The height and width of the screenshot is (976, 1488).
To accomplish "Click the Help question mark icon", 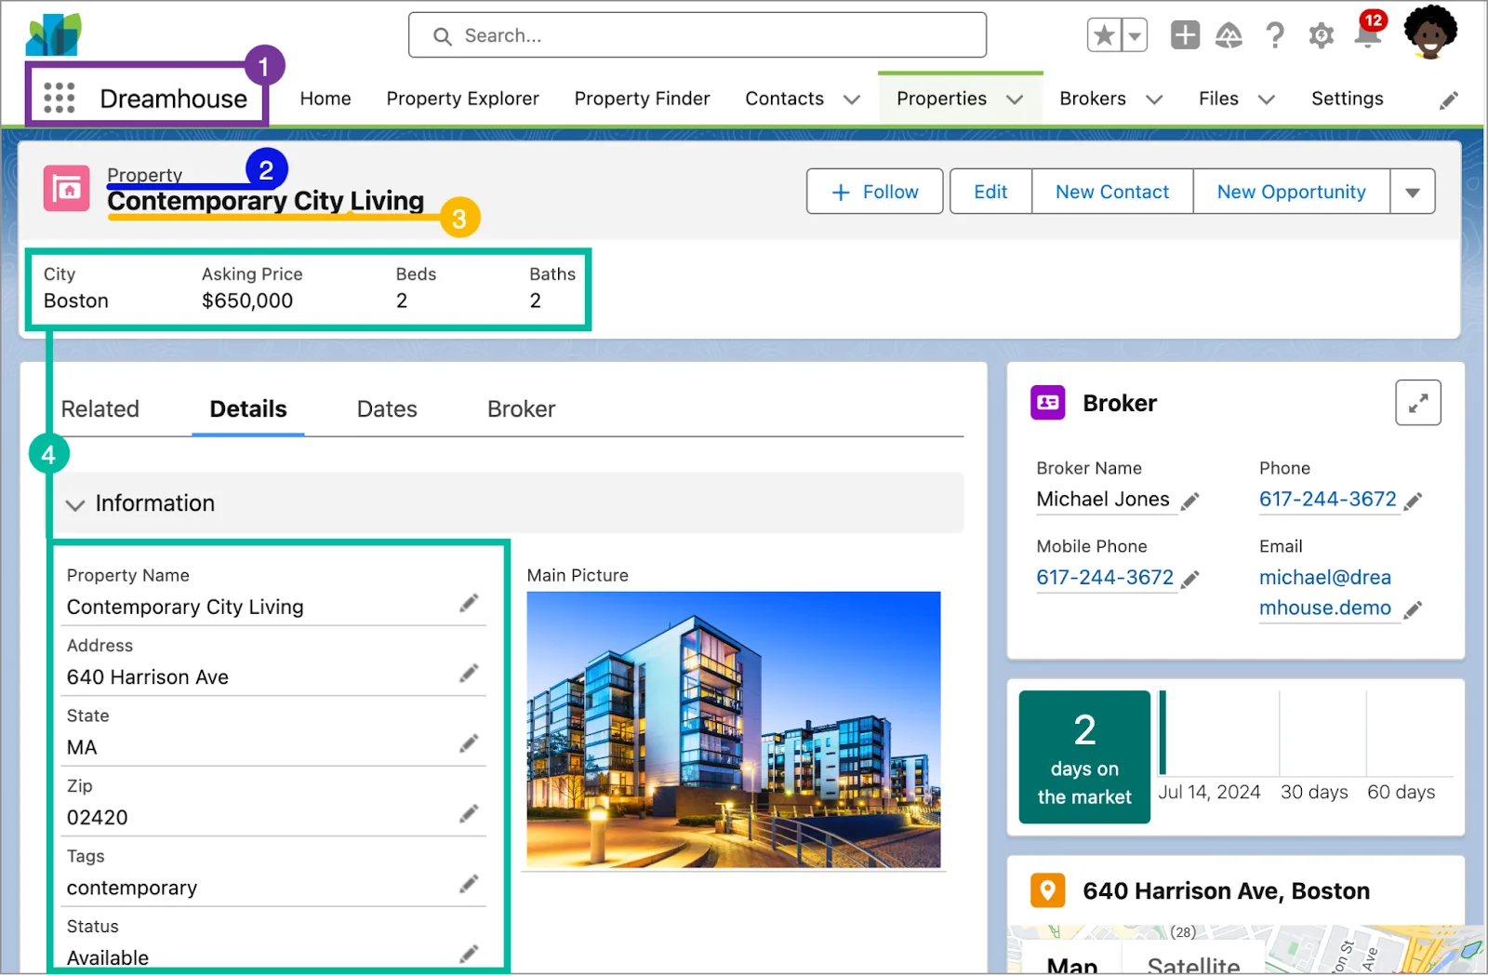I will [x=1275, y=35].
